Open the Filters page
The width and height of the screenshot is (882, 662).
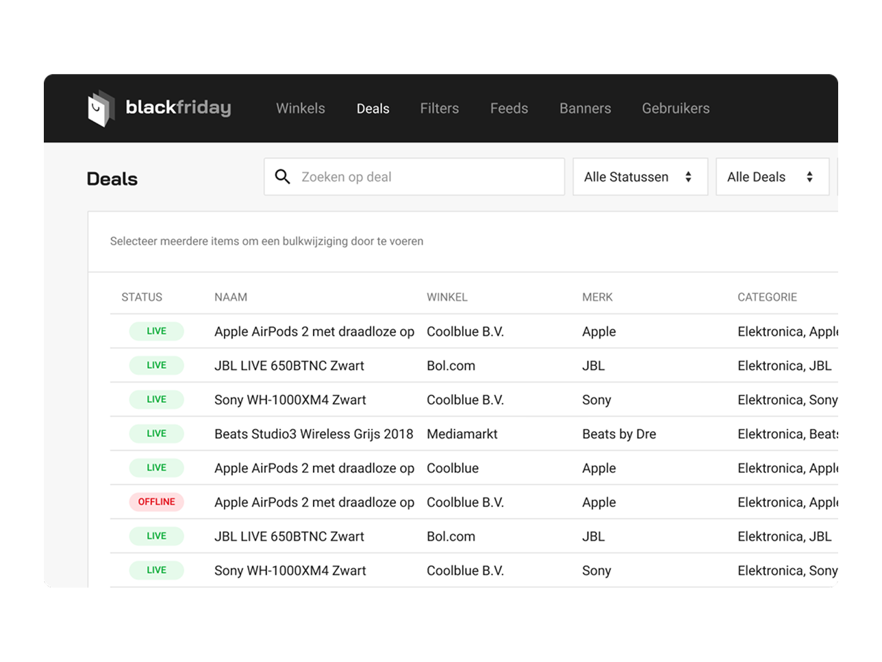440,108
